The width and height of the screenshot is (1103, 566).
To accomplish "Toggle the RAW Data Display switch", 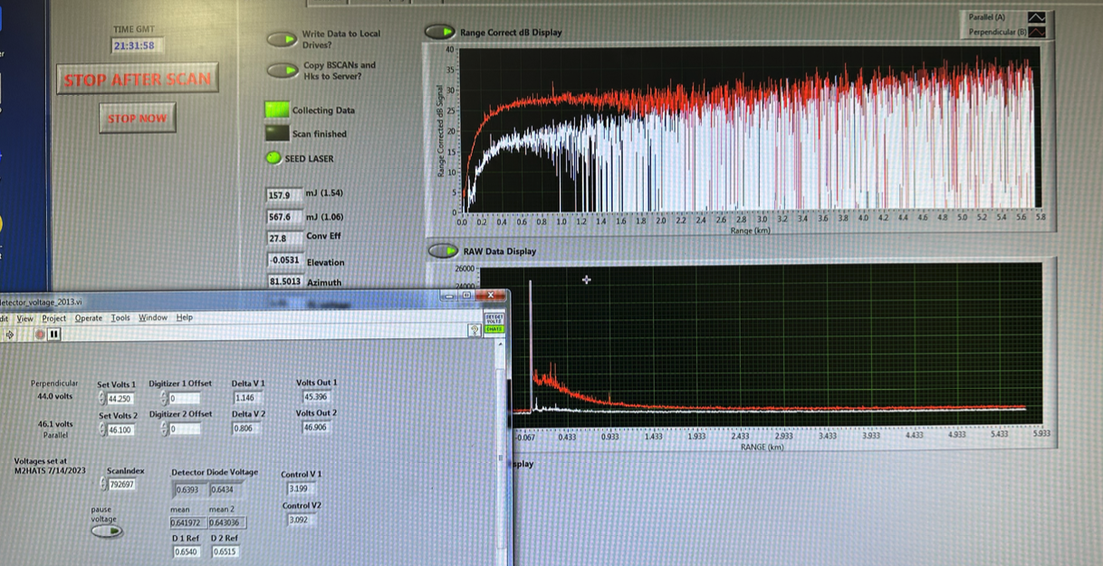I will tap(442, 250).
